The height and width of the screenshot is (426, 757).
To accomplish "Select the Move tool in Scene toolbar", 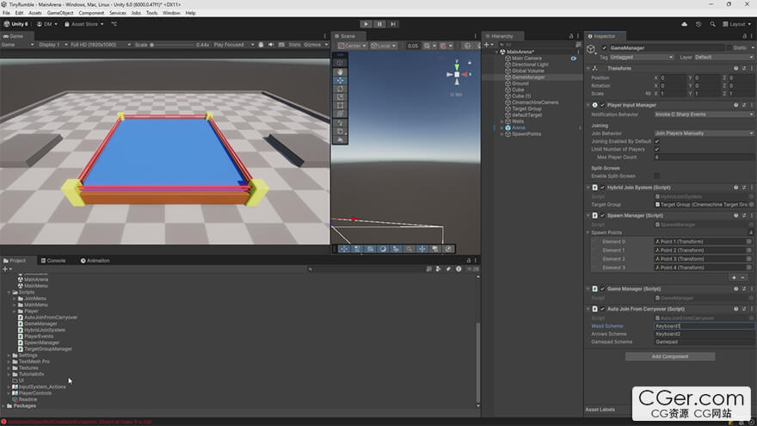I will click(x=340, y=80).
